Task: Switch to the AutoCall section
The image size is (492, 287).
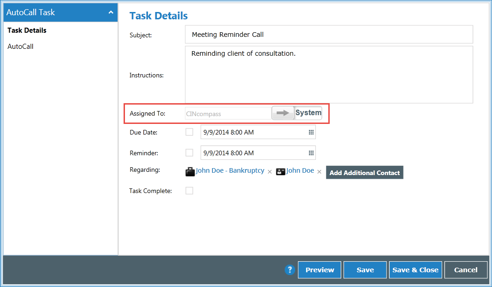Action: pyautogui.click(x=20, y=46)
